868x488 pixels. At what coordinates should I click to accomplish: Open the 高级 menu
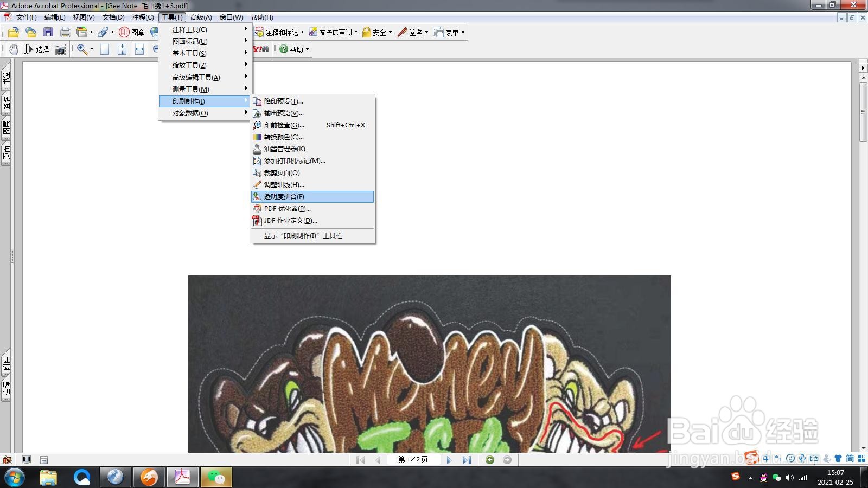pos(201,17)
